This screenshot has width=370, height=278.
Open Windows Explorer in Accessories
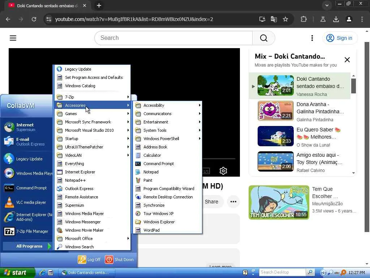pos(167,222)
